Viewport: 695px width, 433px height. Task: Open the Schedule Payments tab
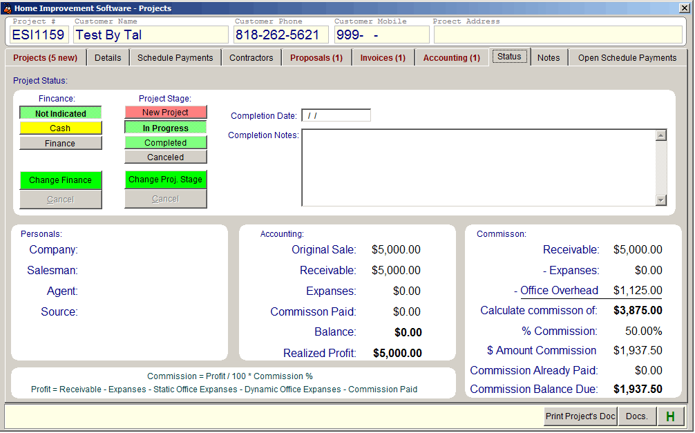(175, 57)
